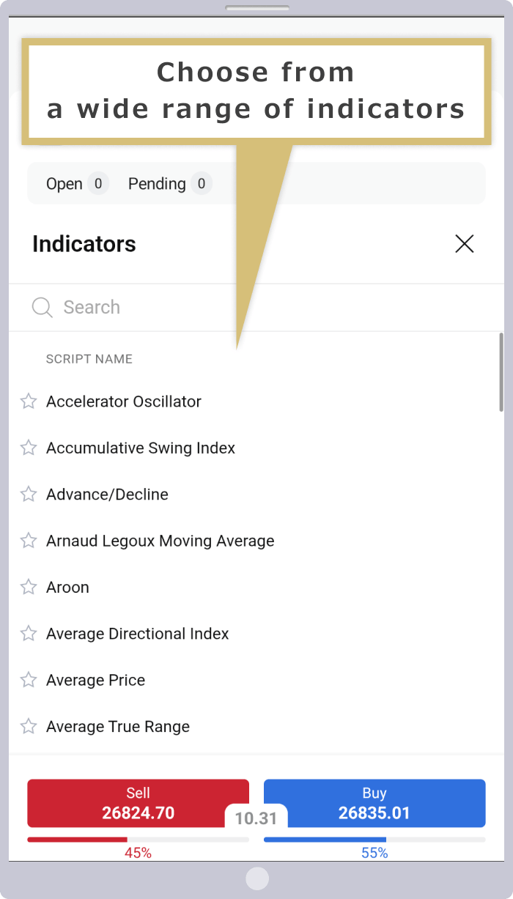
Task: Choose the Aroon indicator entry
Action: point(67,587)
